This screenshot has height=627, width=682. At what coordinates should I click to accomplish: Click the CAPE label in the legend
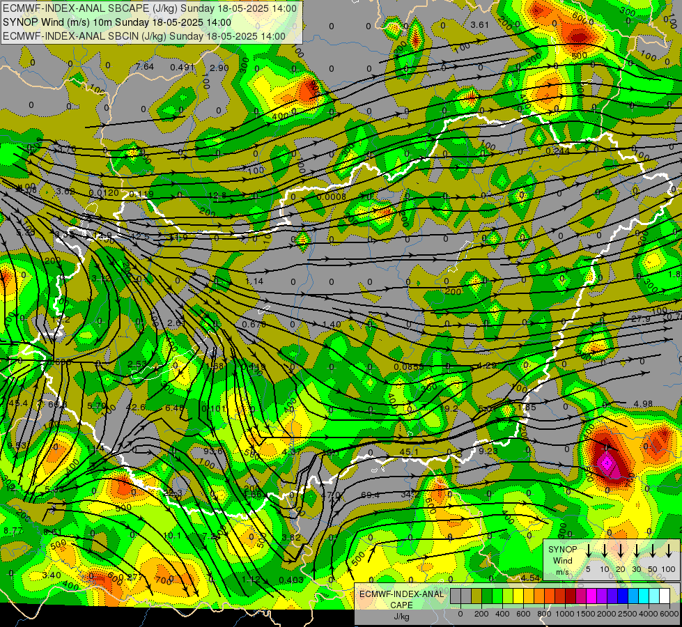pos(401,605)
